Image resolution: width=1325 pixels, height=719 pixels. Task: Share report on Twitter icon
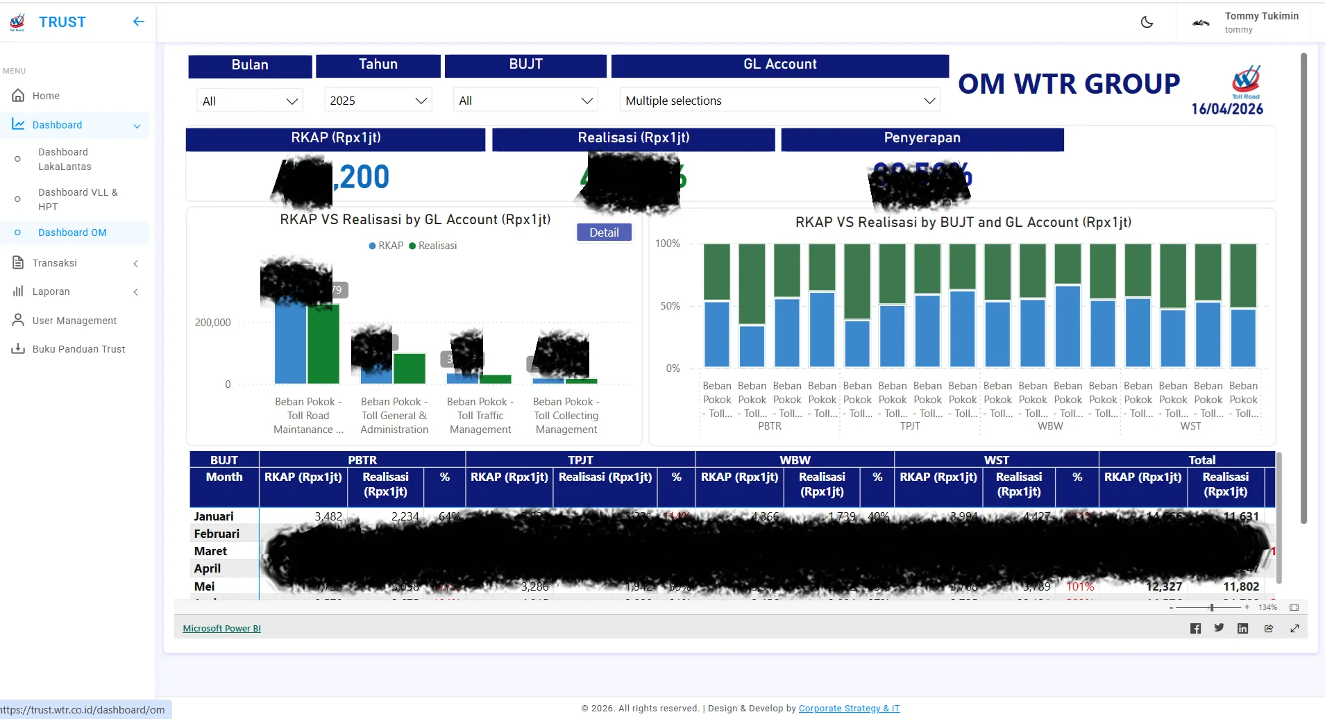point(1219,628)
